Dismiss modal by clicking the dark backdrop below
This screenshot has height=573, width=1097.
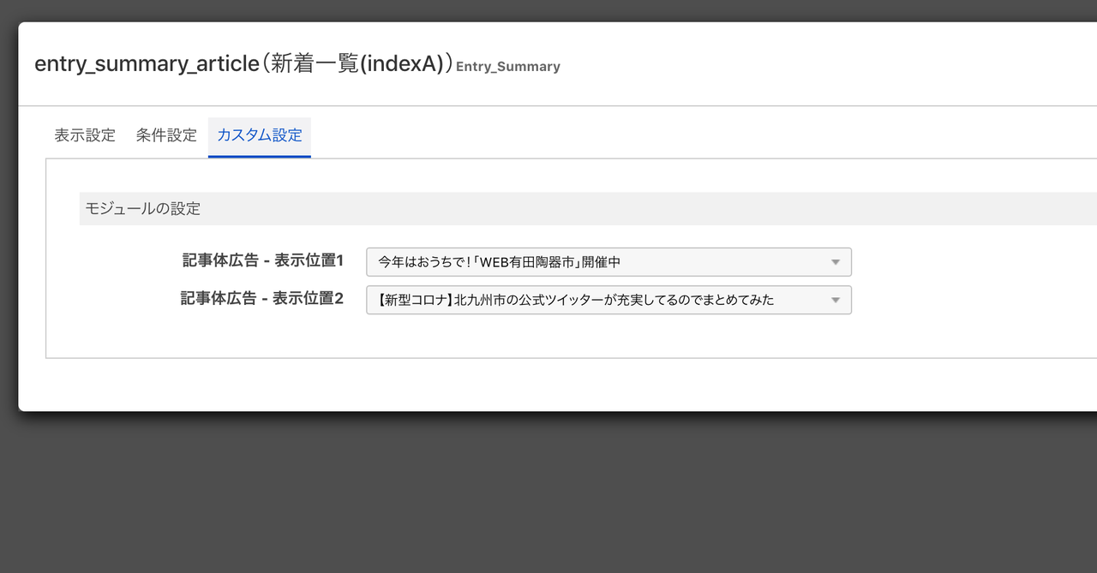tap(548, 497)
